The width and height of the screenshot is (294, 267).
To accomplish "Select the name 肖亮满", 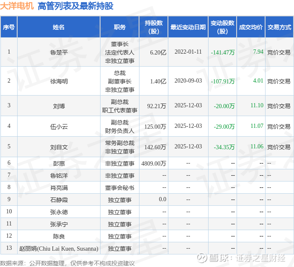I will pos(59,188).
